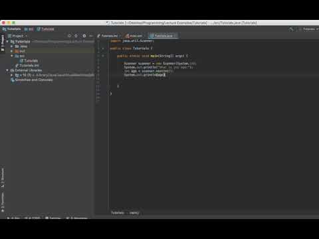This screenshot has width=319, height=239.
Task: Switch to the index.xml editor tab
Action: (134, 36)
